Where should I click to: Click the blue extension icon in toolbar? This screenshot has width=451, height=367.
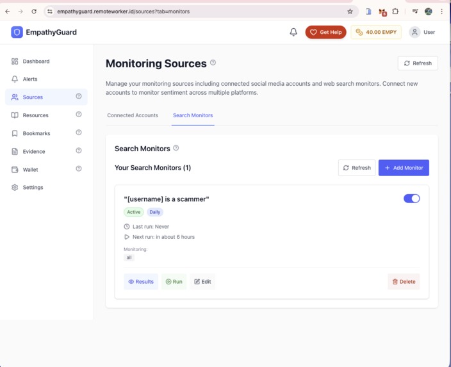coord(368,12)
